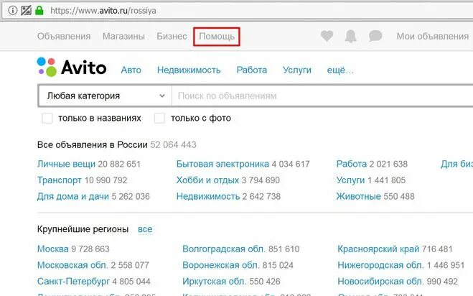Enable the 'только в названиях' checkbox
The image size is (473, 296).
tap(47, 118)
